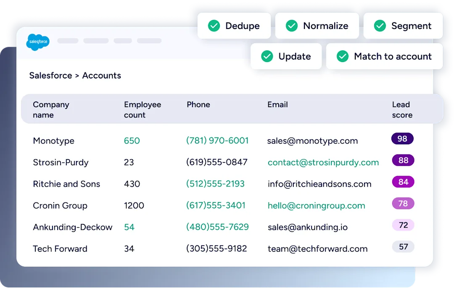Click the green checkmark beside Normalize
The height and width of the screenshot is (302, 454).
pyautogui.click(x=292, y=26)
